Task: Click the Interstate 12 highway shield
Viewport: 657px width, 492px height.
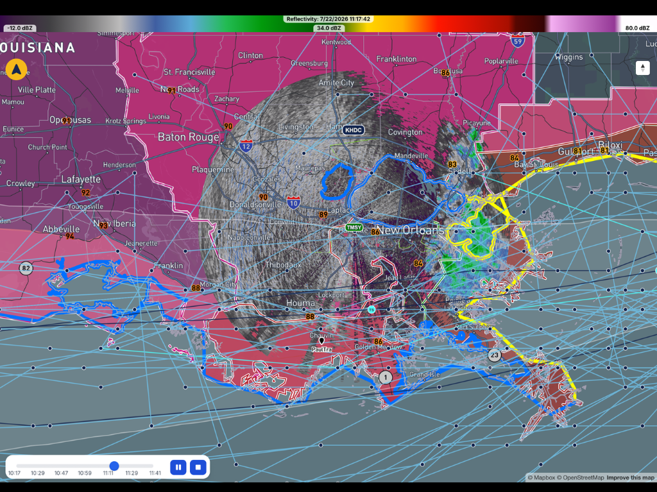Action: pos(246,146)
